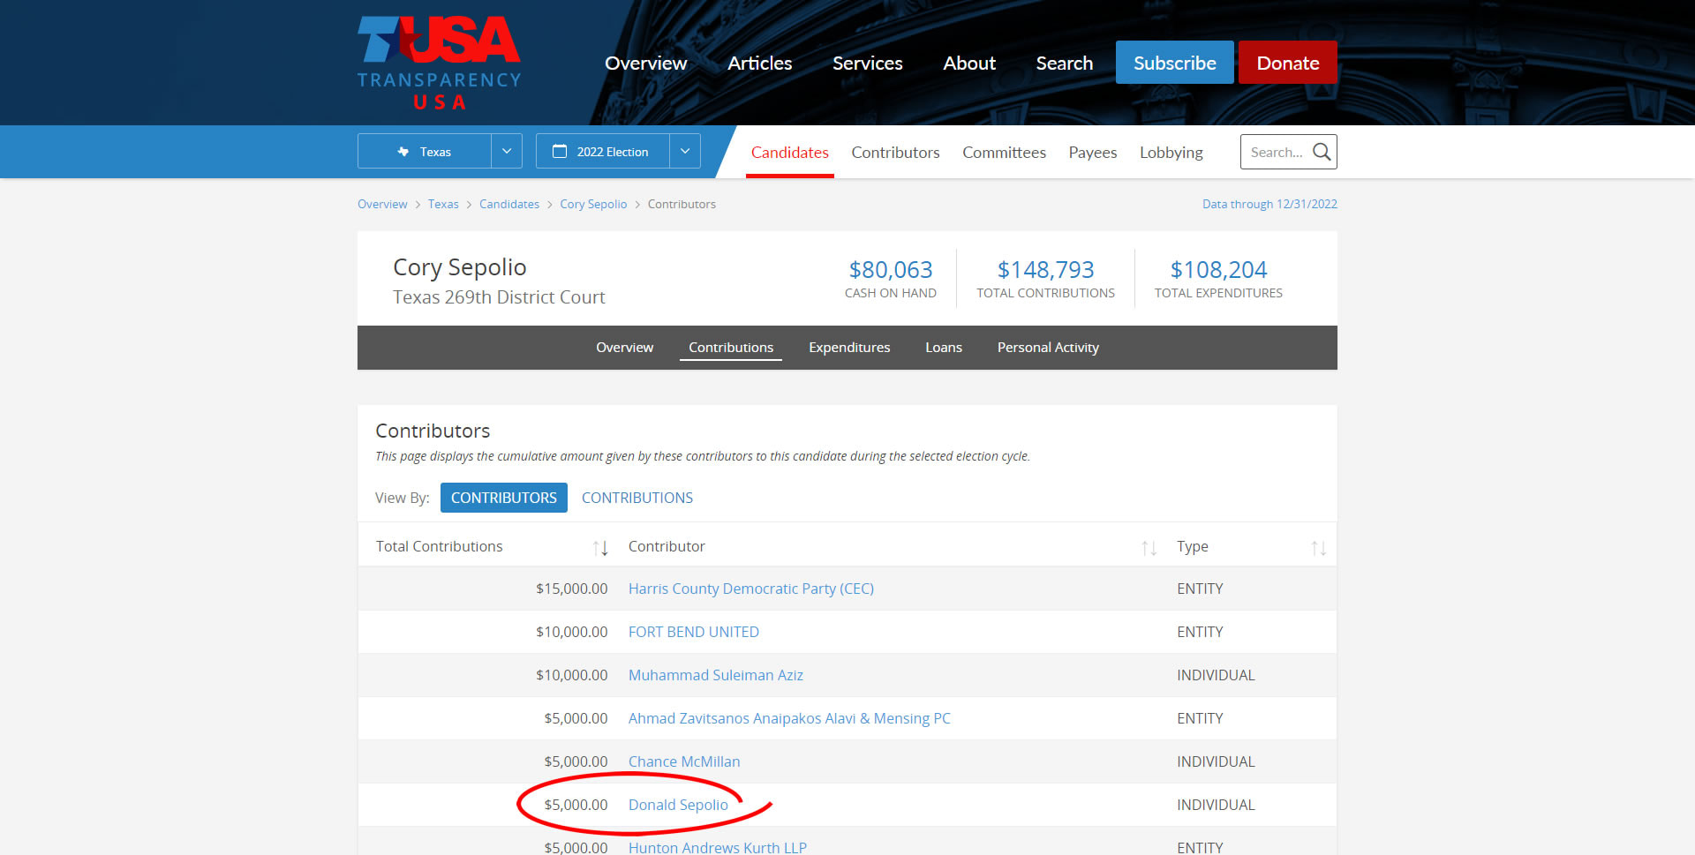Click Texas 269th District Court text
The height and width of the screenshot is (855, 1695).
pos(499,296)
